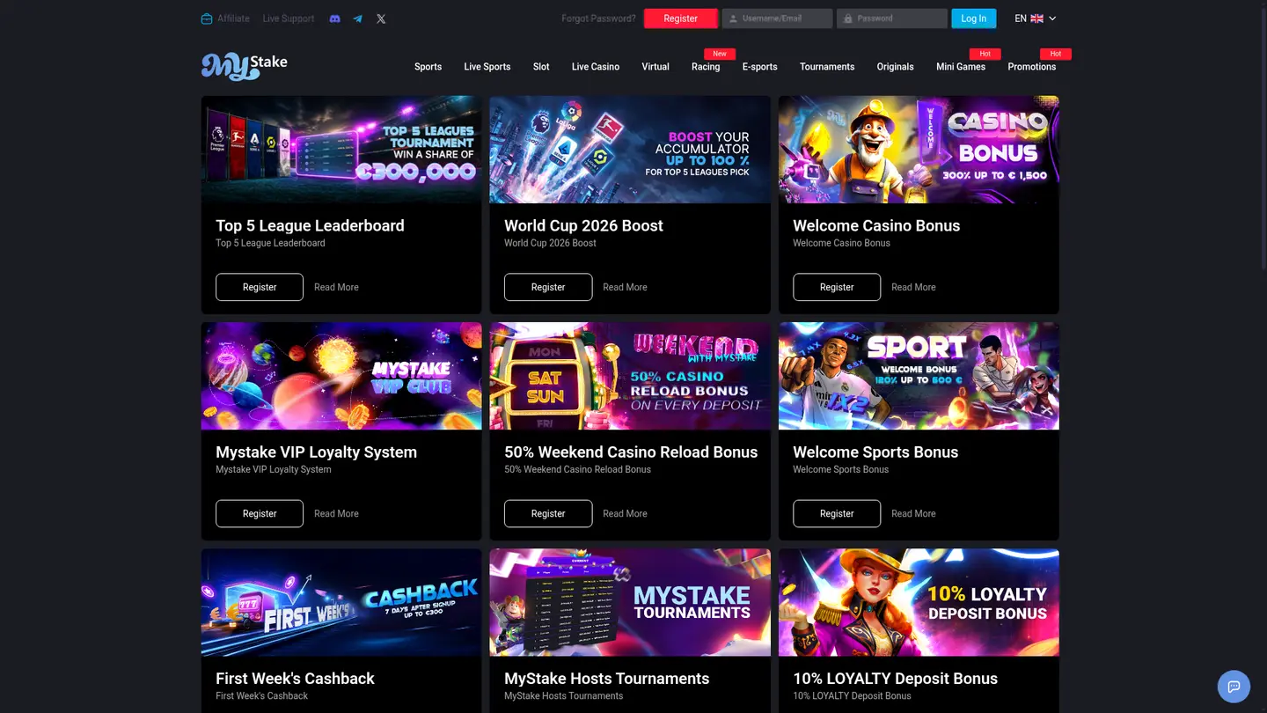Image resolution: width=1267 pixels, height=713 pixels.
Task: Read More on Welcome Sports Bonus
Action: pyautogui.click(x=913, y=513)
